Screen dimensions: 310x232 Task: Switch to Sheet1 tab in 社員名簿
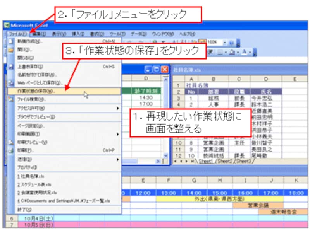[206, 161]
